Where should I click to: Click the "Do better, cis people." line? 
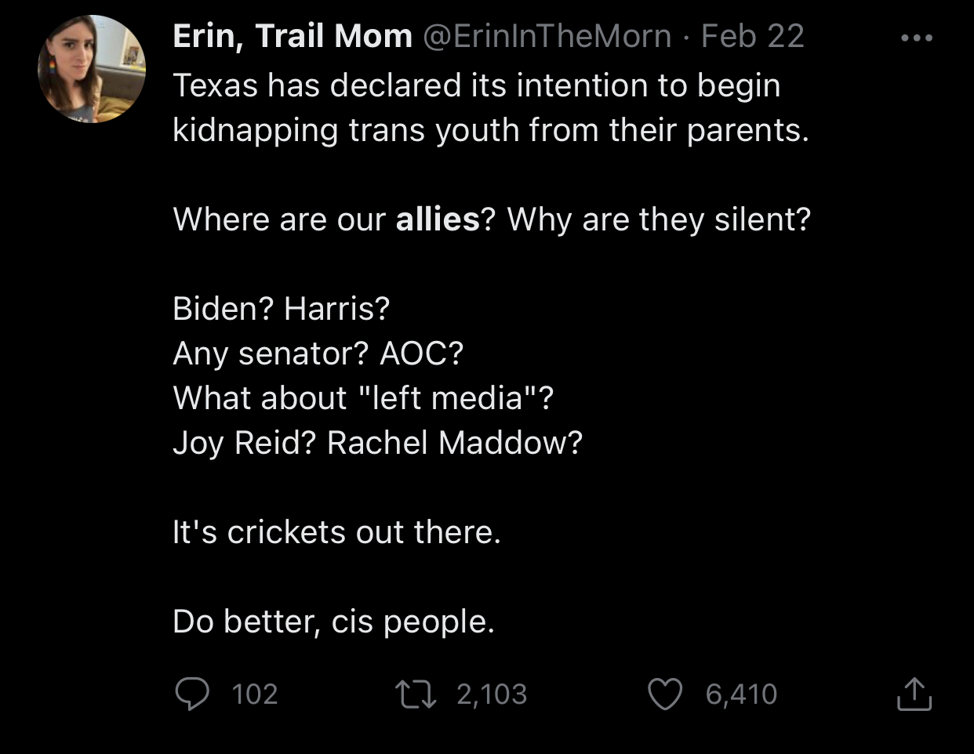(333, 622)
